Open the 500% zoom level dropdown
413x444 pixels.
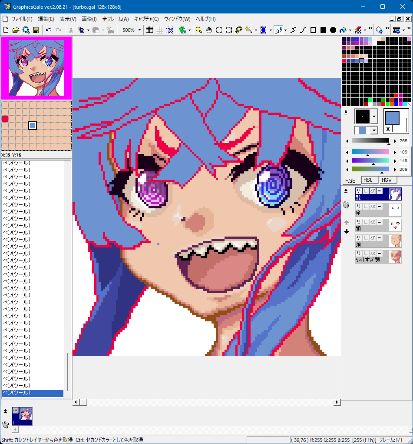[x=139, y=30]
